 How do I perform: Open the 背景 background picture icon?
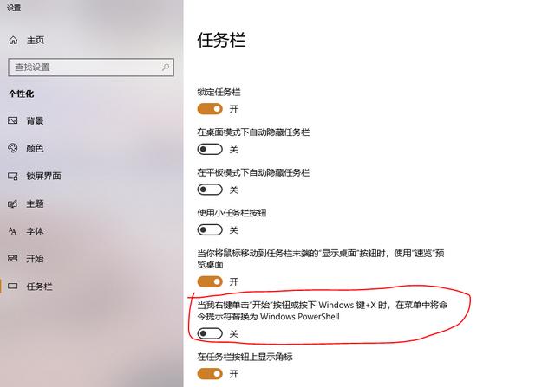[x=13, y=120]
